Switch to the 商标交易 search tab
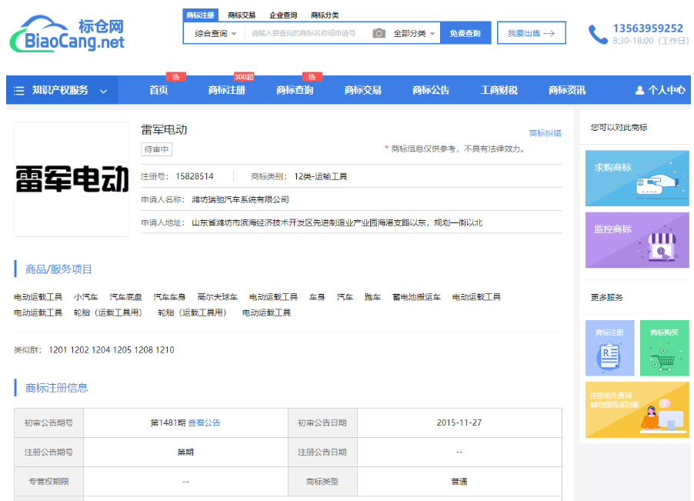The height and width of the screenshot is (501, 694). [x=242, y=15]
